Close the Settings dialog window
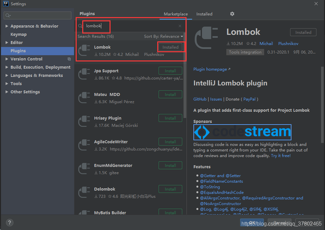The width and height of the screenshot is (325, 230). 316,4
